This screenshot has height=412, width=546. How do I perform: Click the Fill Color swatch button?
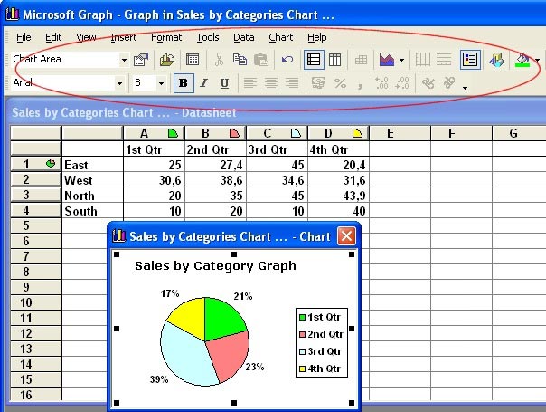522,61
